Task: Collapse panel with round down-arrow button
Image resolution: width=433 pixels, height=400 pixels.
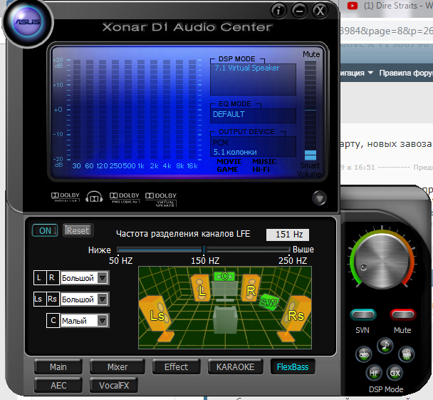Action: 319,198
